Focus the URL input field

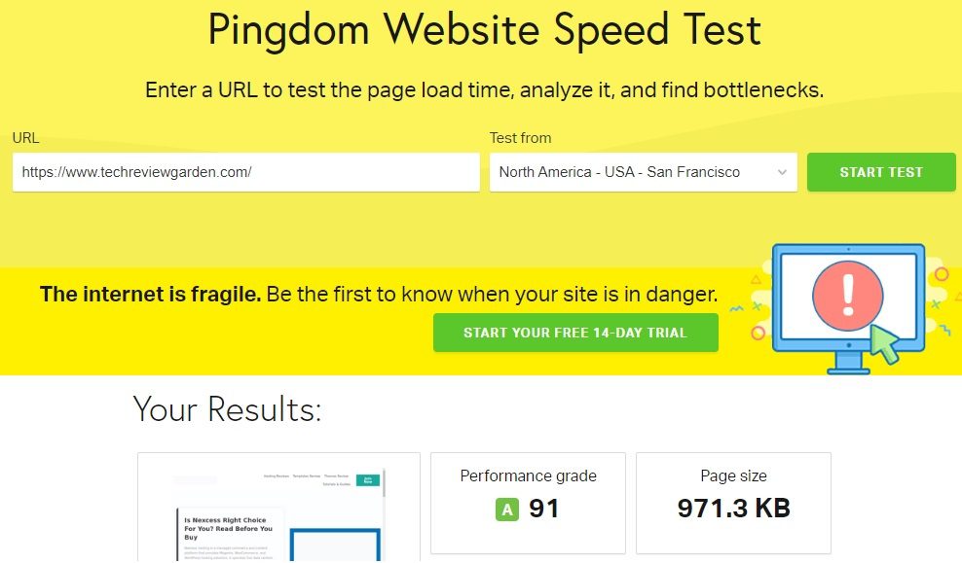point(246,172)
